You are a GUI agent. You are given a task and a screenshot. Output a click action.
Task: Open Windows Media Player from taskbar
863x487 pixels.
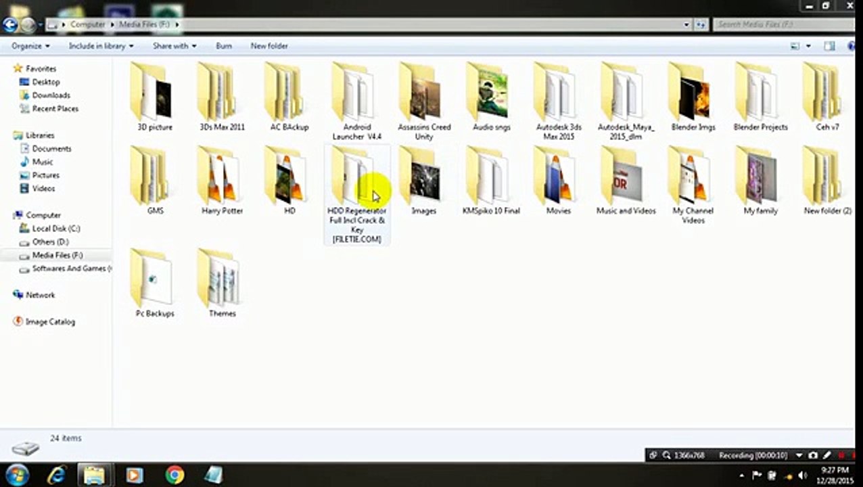click(x=134, y=475)
